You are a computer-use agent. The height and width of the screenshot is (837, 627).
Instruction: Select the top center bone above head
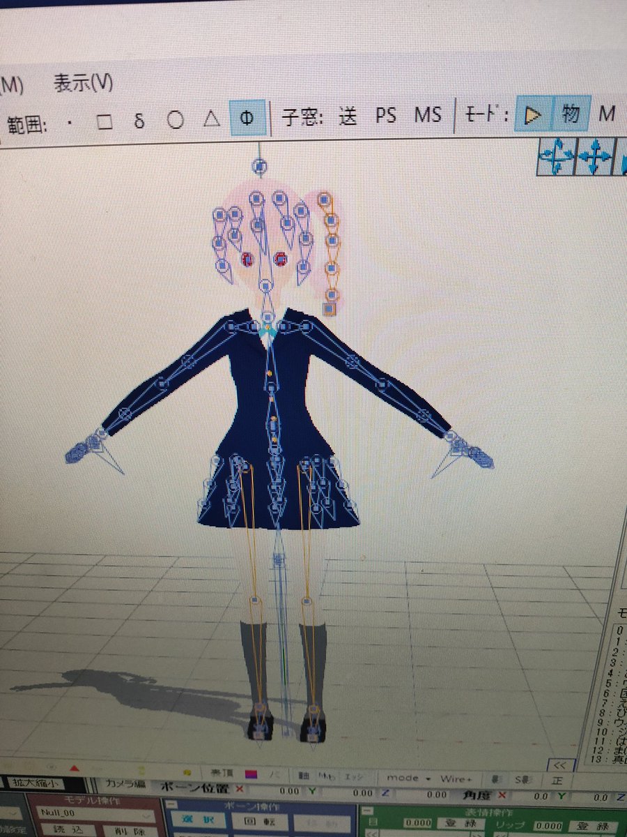click(259, 166)
